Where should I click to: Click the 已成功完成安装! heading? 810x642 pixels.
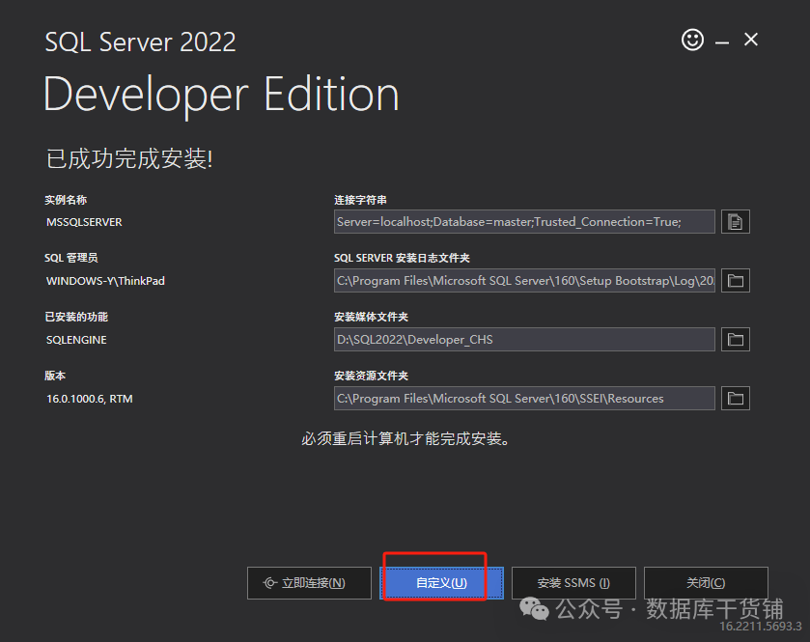pos(129,158)
